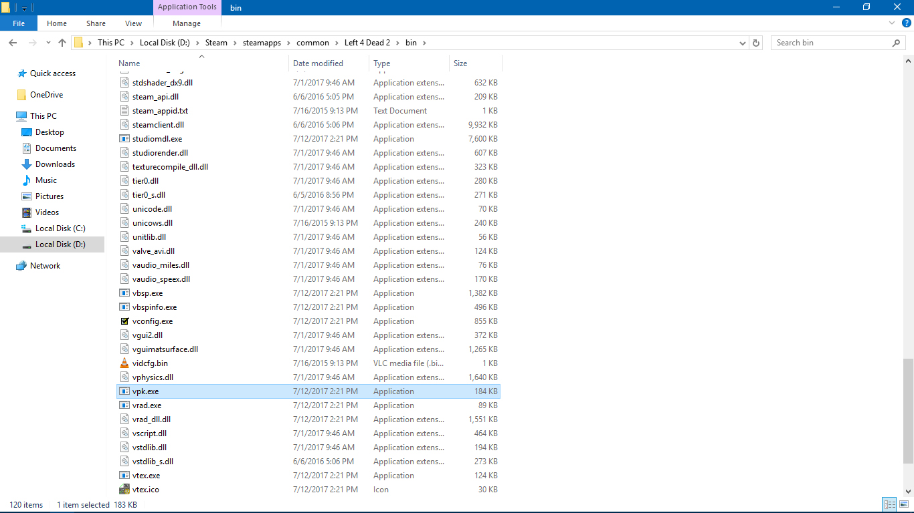Image resolution: width=914 pixels, height=513 pixels.
Task: Go back with the Back arrow
Action: tap(13, 43)
